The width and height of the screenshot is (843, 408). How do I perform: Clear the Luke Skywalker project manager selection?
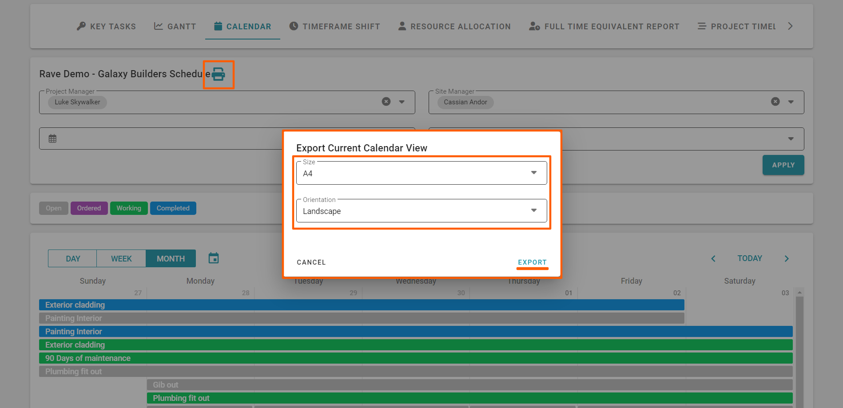[x=386, y=102]
